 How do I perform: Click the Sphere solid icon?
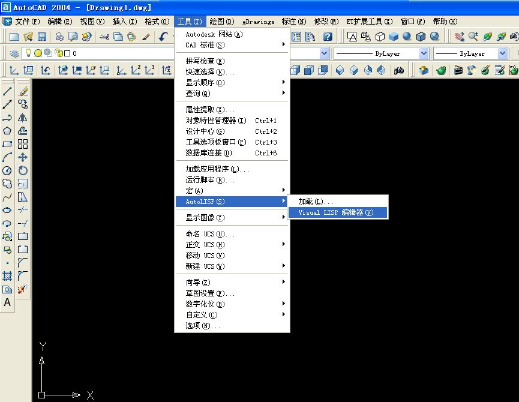click(x=407, y=37)
